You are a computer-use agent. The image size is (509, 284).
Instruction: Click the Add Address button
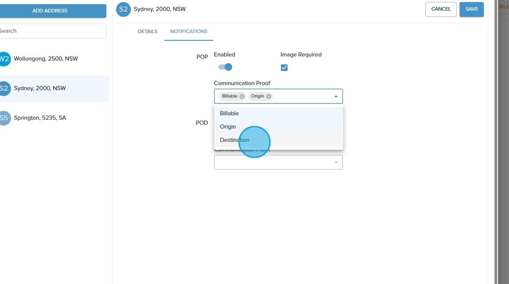(50, 11)
